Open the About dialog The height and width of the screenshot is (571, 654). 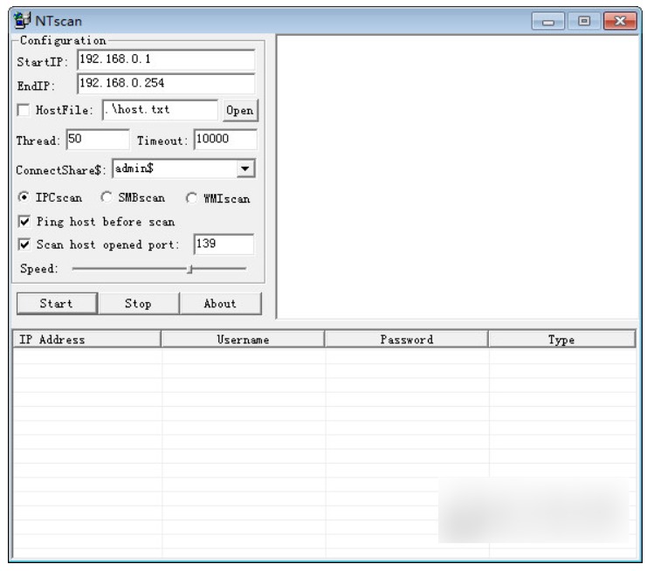[x=221, y=304]
